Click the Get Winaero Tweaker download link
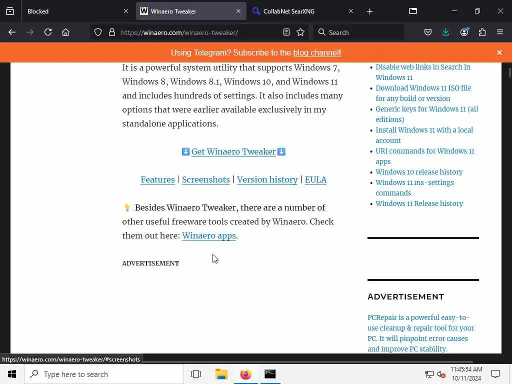 (x=233, y=152)
